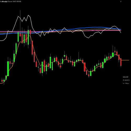Click the tallest green candle with the long upper wick
This screenshot has height=131, width=131.
tap(28, 37)
